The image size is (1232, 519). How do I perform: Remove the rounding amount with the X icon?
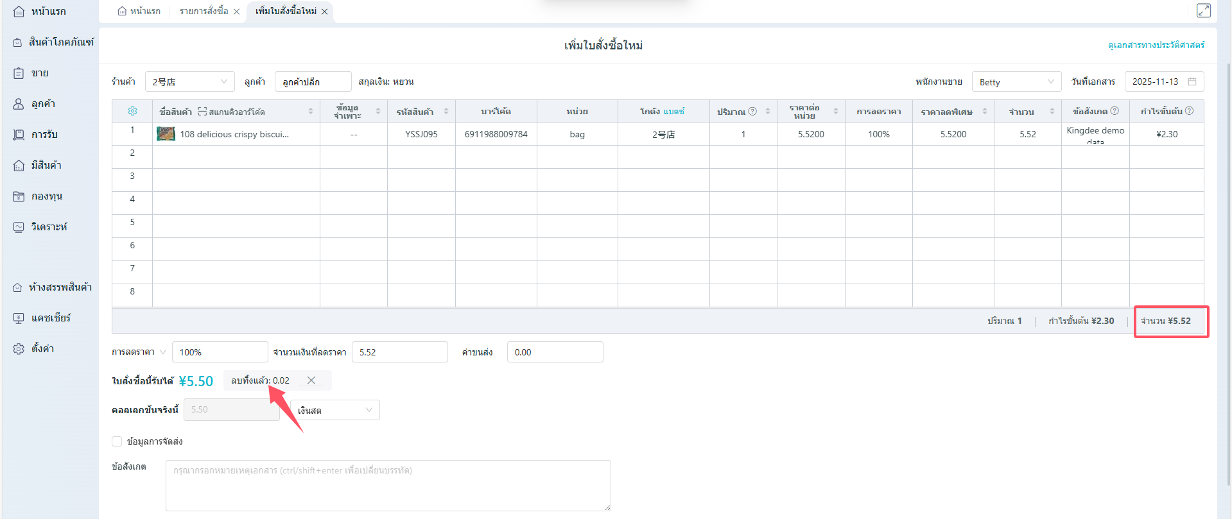pos(311,380)
